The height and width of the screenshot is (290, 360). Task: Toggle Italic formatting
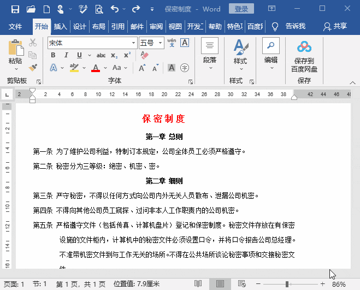coord(67,55)
